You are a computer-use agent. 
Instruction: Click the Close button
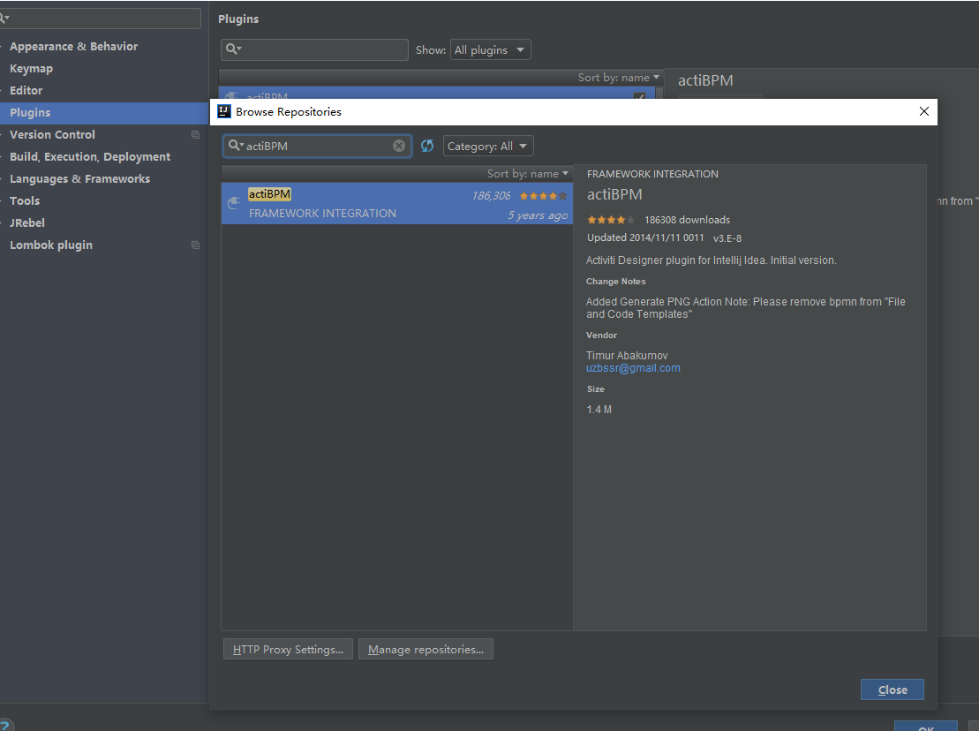892,690
